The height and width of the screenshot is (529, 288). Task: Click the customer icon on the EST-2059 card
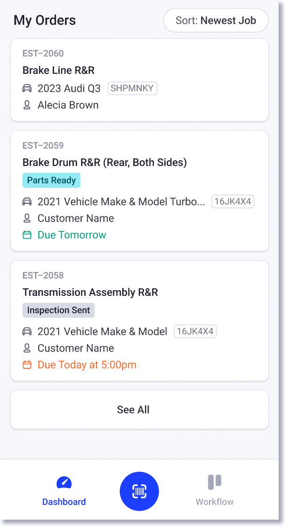click(x=27, y=218)
